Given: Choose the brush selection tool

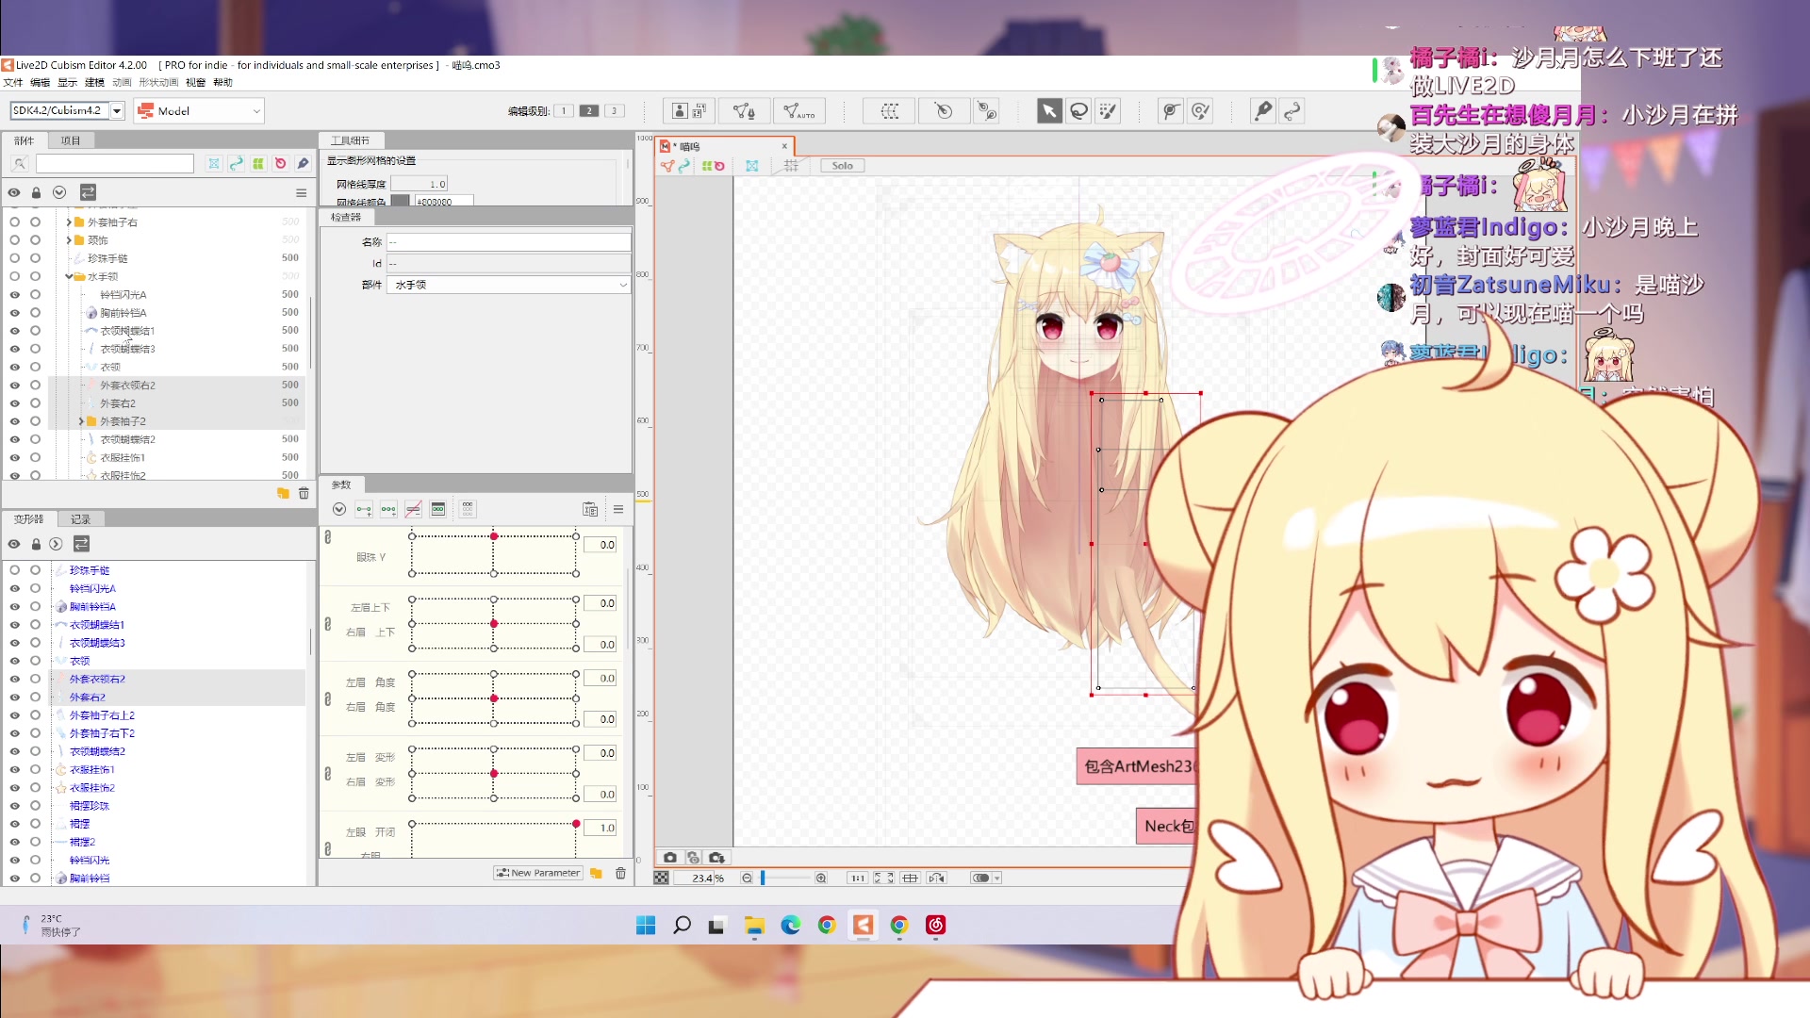Looking at the screenshot, I should click(x=1108, y=111).
